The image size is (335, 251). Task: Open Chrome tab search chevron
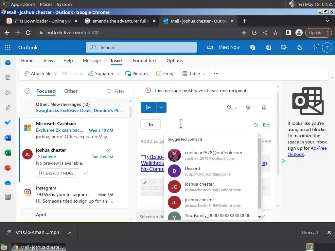[327, 21]
